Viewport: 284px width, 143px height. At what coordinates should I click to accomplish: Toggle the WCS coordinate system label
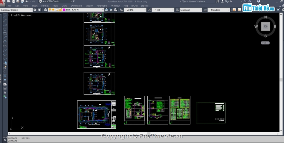click(265, 43)
